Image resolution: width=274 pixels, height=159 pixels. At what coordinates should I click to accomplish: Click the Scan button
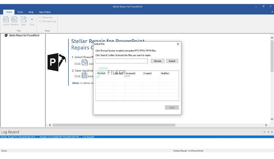coord(172,107)
